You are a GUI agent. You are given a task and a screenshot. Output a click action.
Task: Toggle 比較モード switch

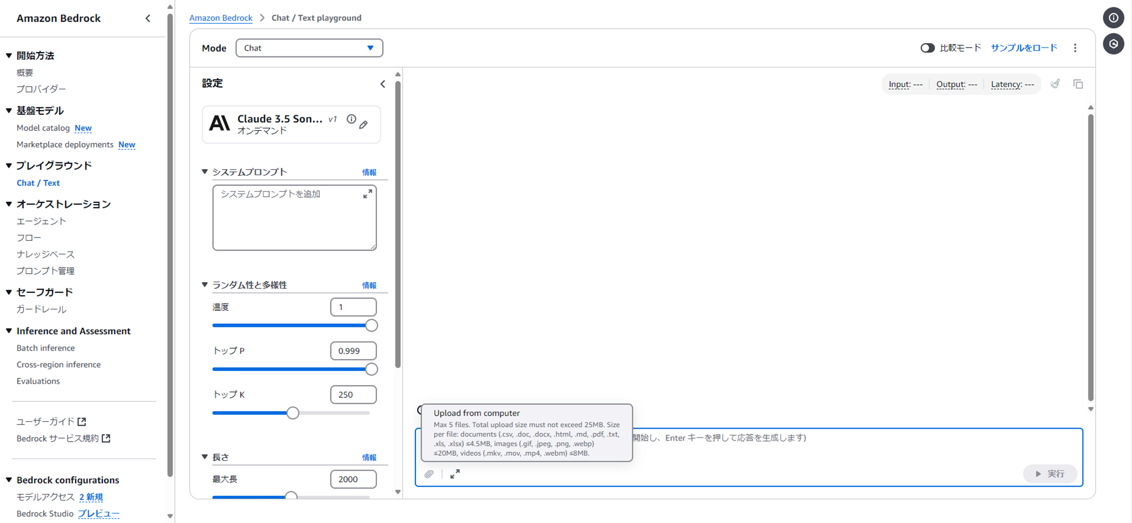pyautogui.click(x=927, y=48)
